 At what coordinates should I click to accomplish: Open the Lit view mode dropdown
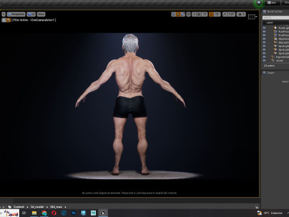pos(31,14)
